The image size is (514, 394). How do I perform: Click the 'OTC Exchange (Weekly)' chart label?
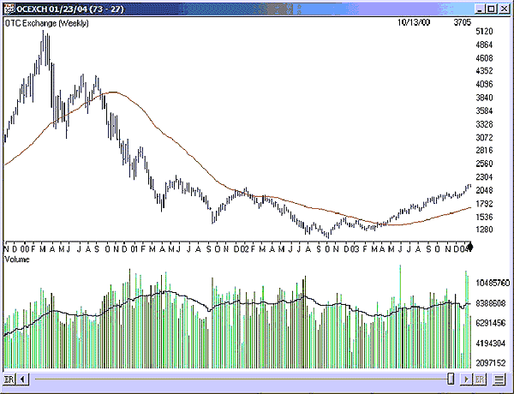46,24
